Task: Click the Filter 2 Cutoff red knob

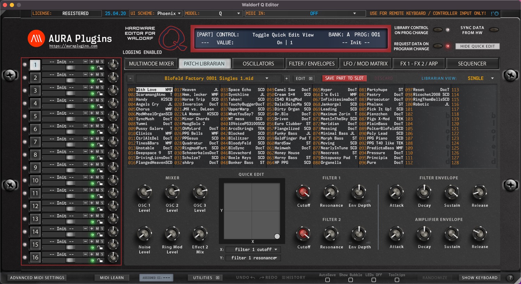Action: (x=304, y=234)
